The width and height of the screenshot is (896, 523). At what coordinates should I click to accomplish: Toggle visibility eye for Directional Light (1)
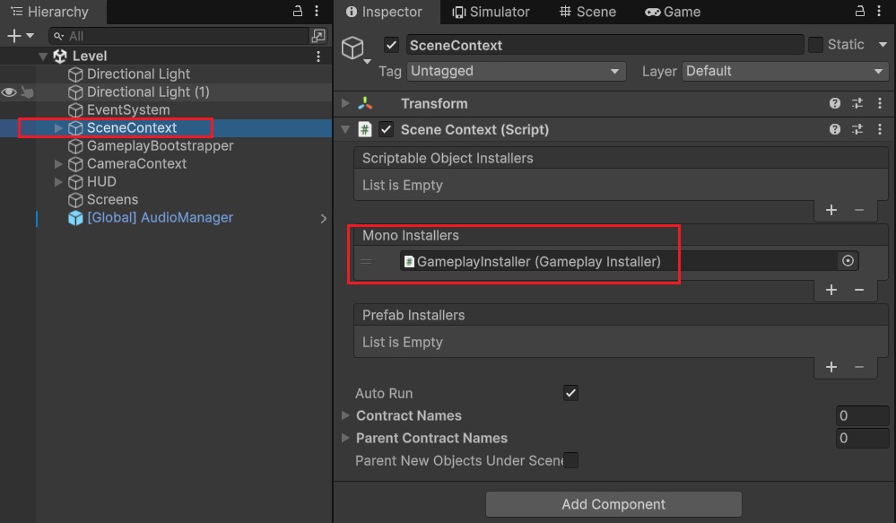[9, 92]
